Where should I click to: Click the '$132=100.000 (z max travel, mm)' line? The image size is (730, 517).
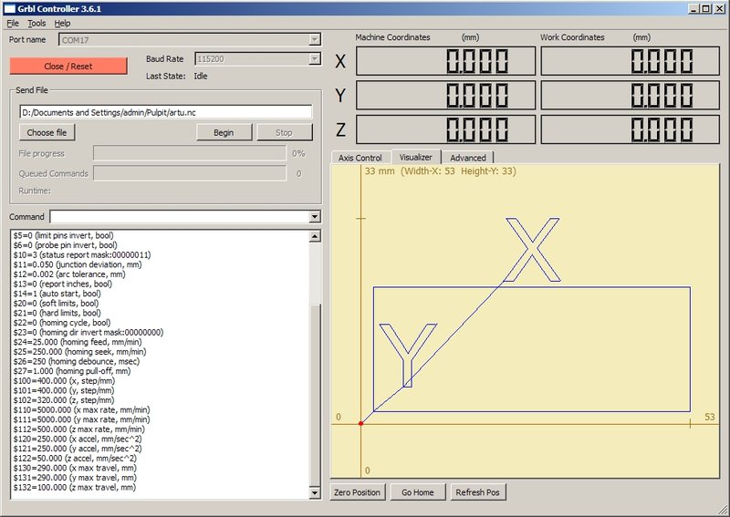point(75,488)
